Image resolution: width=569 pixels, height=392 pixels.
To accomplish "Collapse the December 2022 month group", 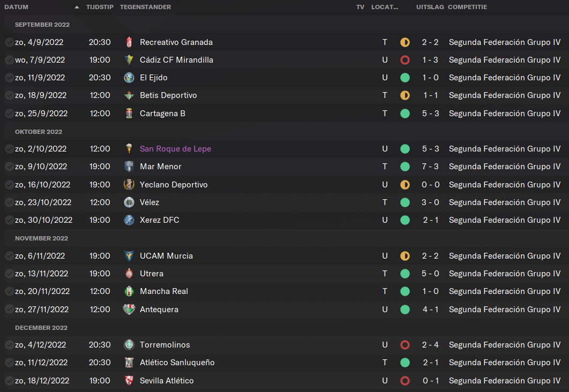I will click(41, 328).
